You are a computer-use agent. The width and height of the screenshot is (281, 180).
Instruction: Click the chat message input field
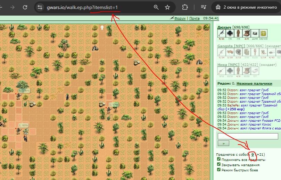tap(248, 136)
